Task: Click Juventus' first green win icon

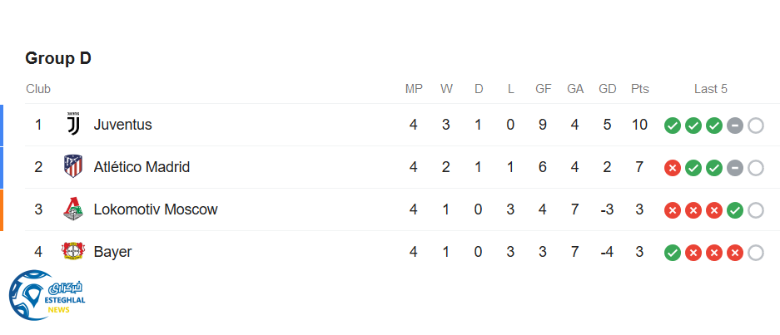Action: tap(673, 126)
